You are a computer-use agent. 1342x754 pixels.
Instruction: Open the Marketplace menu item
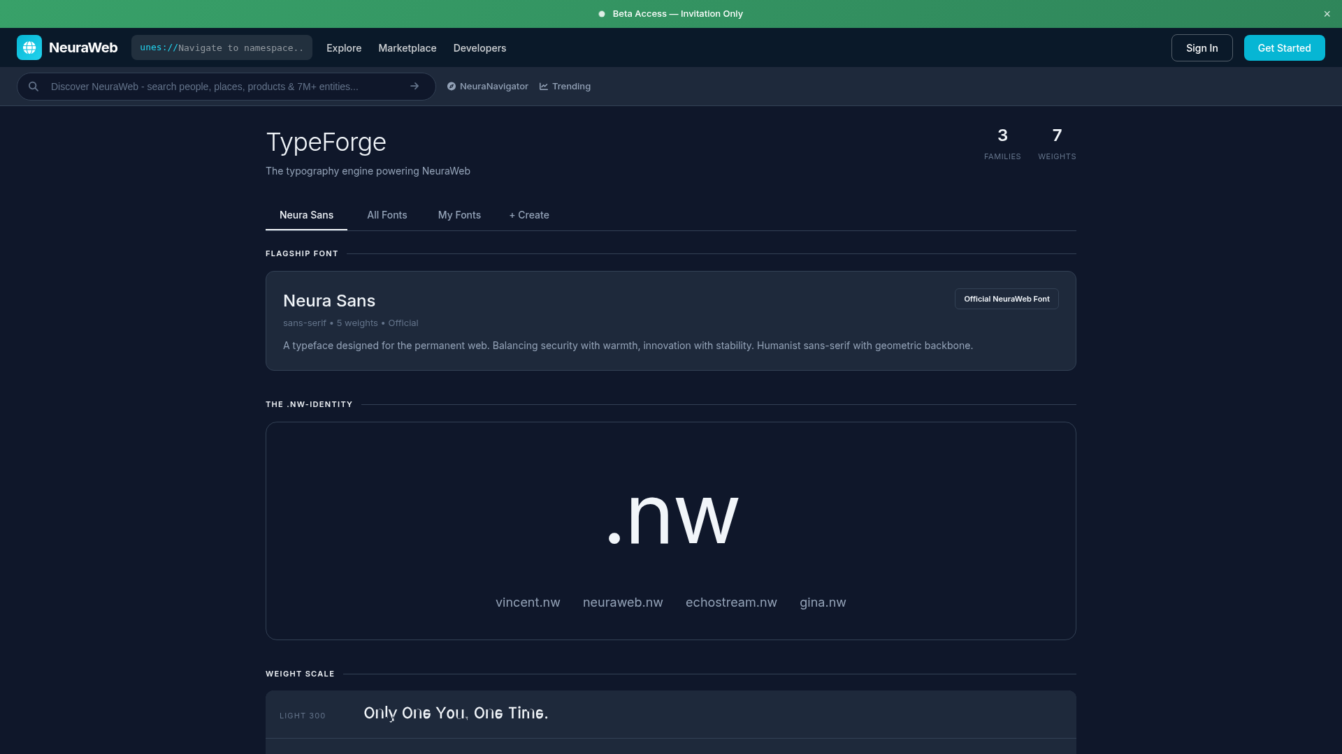click(x=407, y=48)
